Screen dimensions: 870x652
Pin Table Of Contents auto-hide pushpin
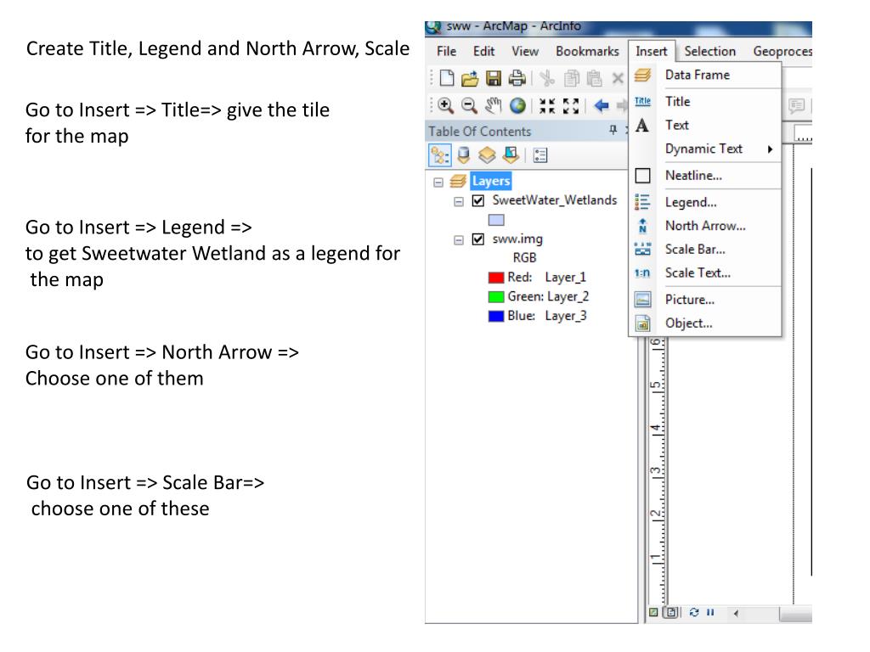click(613, 130)
